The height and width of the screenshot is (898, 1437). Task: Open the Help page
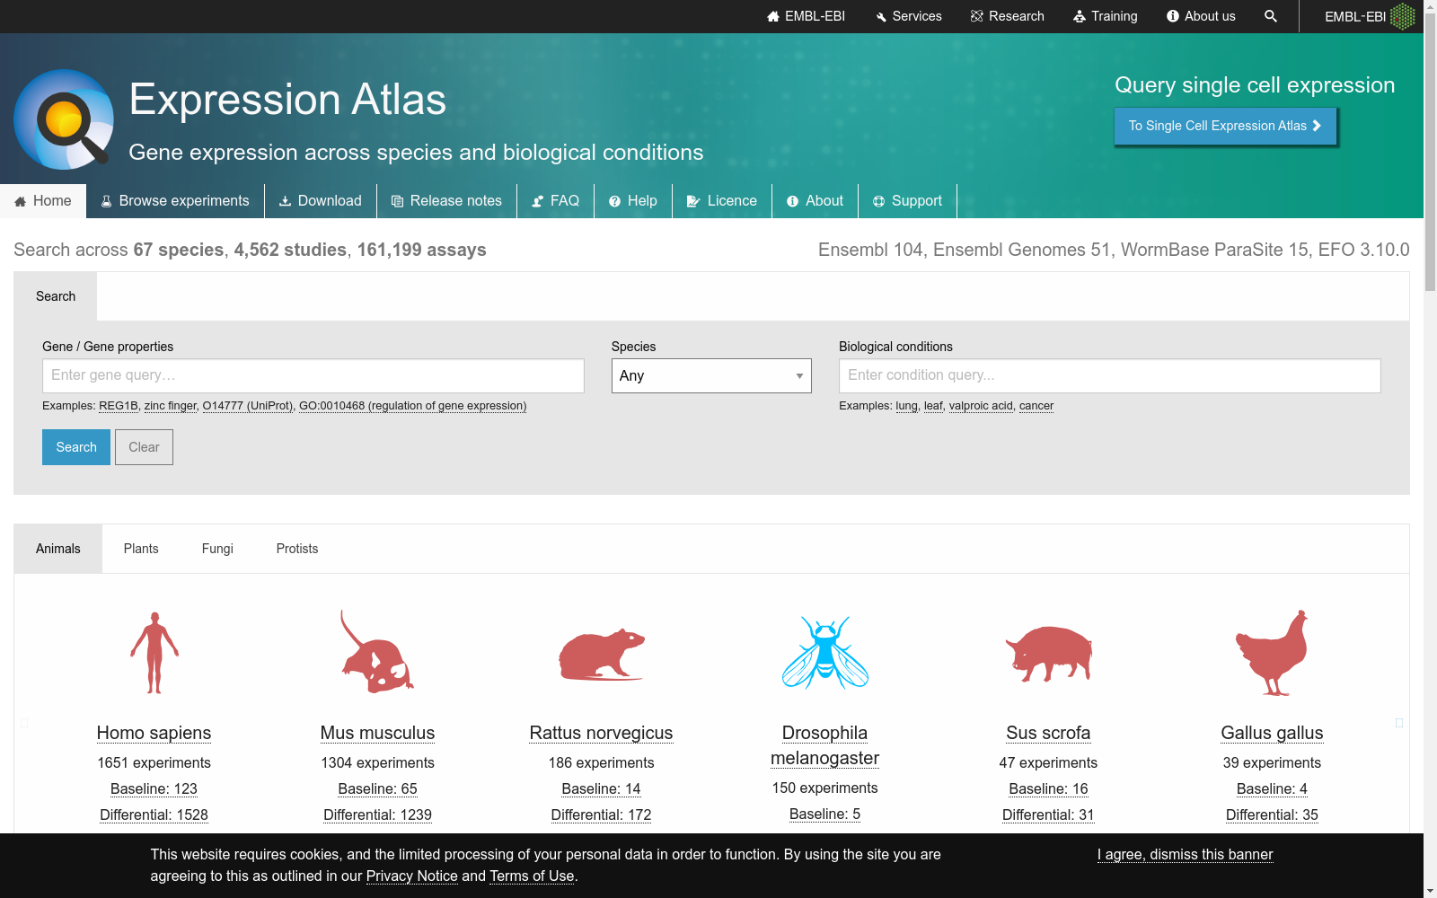[x=633, y=201]
